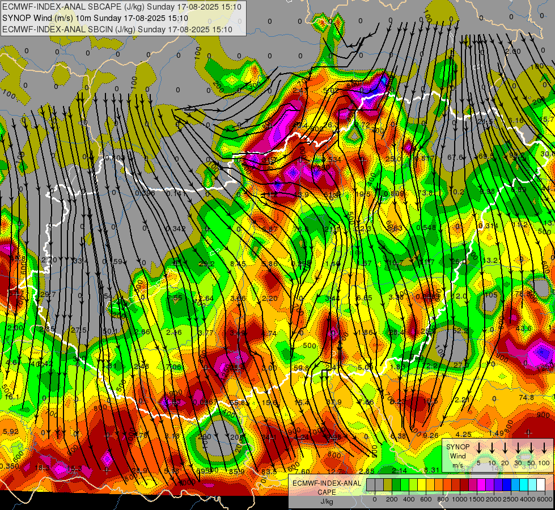Click the 33.4 value on the map
This screenshot has height=510, width=555.
(x=81, y=261)
